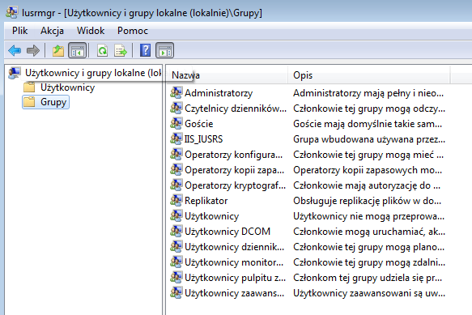472x315 pixels.
Task: Click the Użytkownicy monitor... group icon
Action: point(176,262)
